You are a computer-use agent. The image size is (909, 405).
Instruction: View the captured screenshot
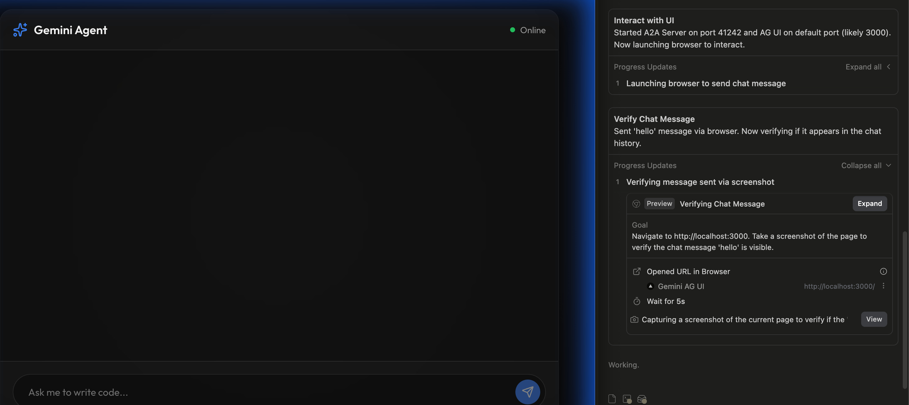coord(874,319)
